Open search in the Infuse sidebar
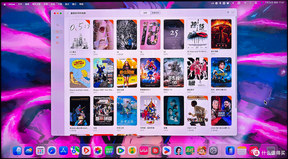The width and height of the screenshot is (288, 159). tap(58, 25)
